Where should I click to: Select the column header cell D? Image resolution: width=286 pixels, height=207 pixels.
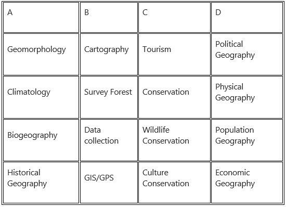[247, 18]
